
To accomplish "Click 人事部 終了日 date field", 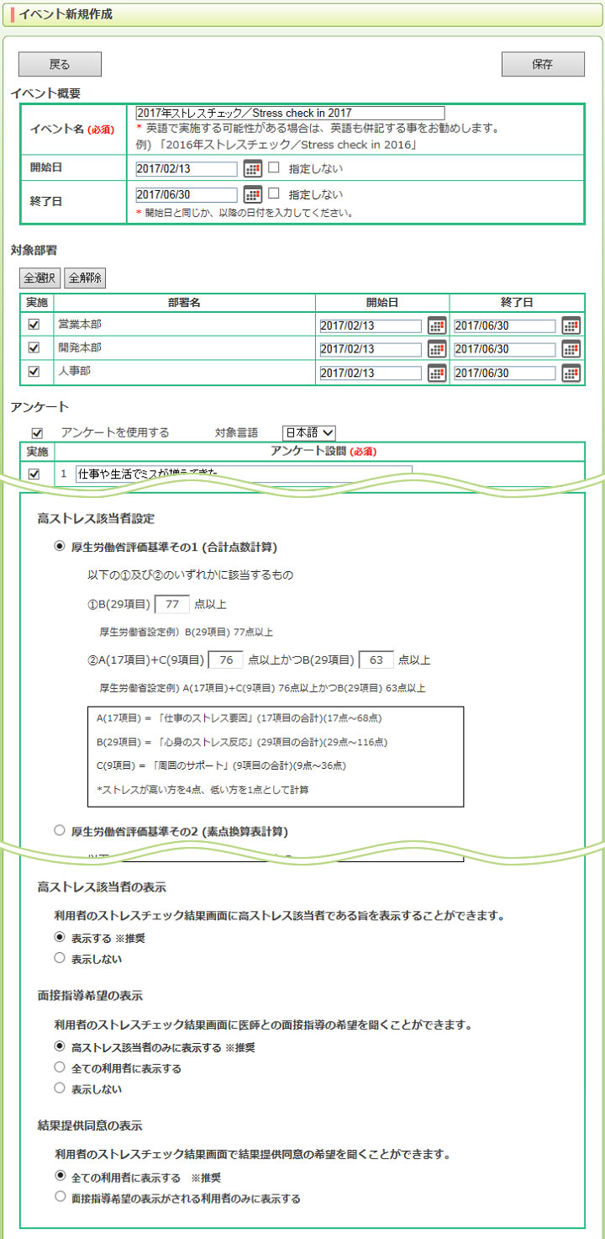I will tap(505, 373).
